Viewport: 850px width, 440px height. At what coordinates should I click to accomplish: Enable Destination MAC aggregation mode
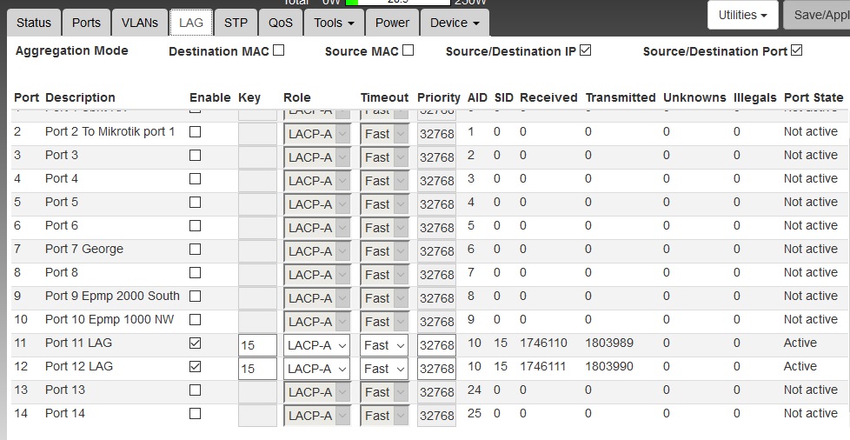point(279,50)
